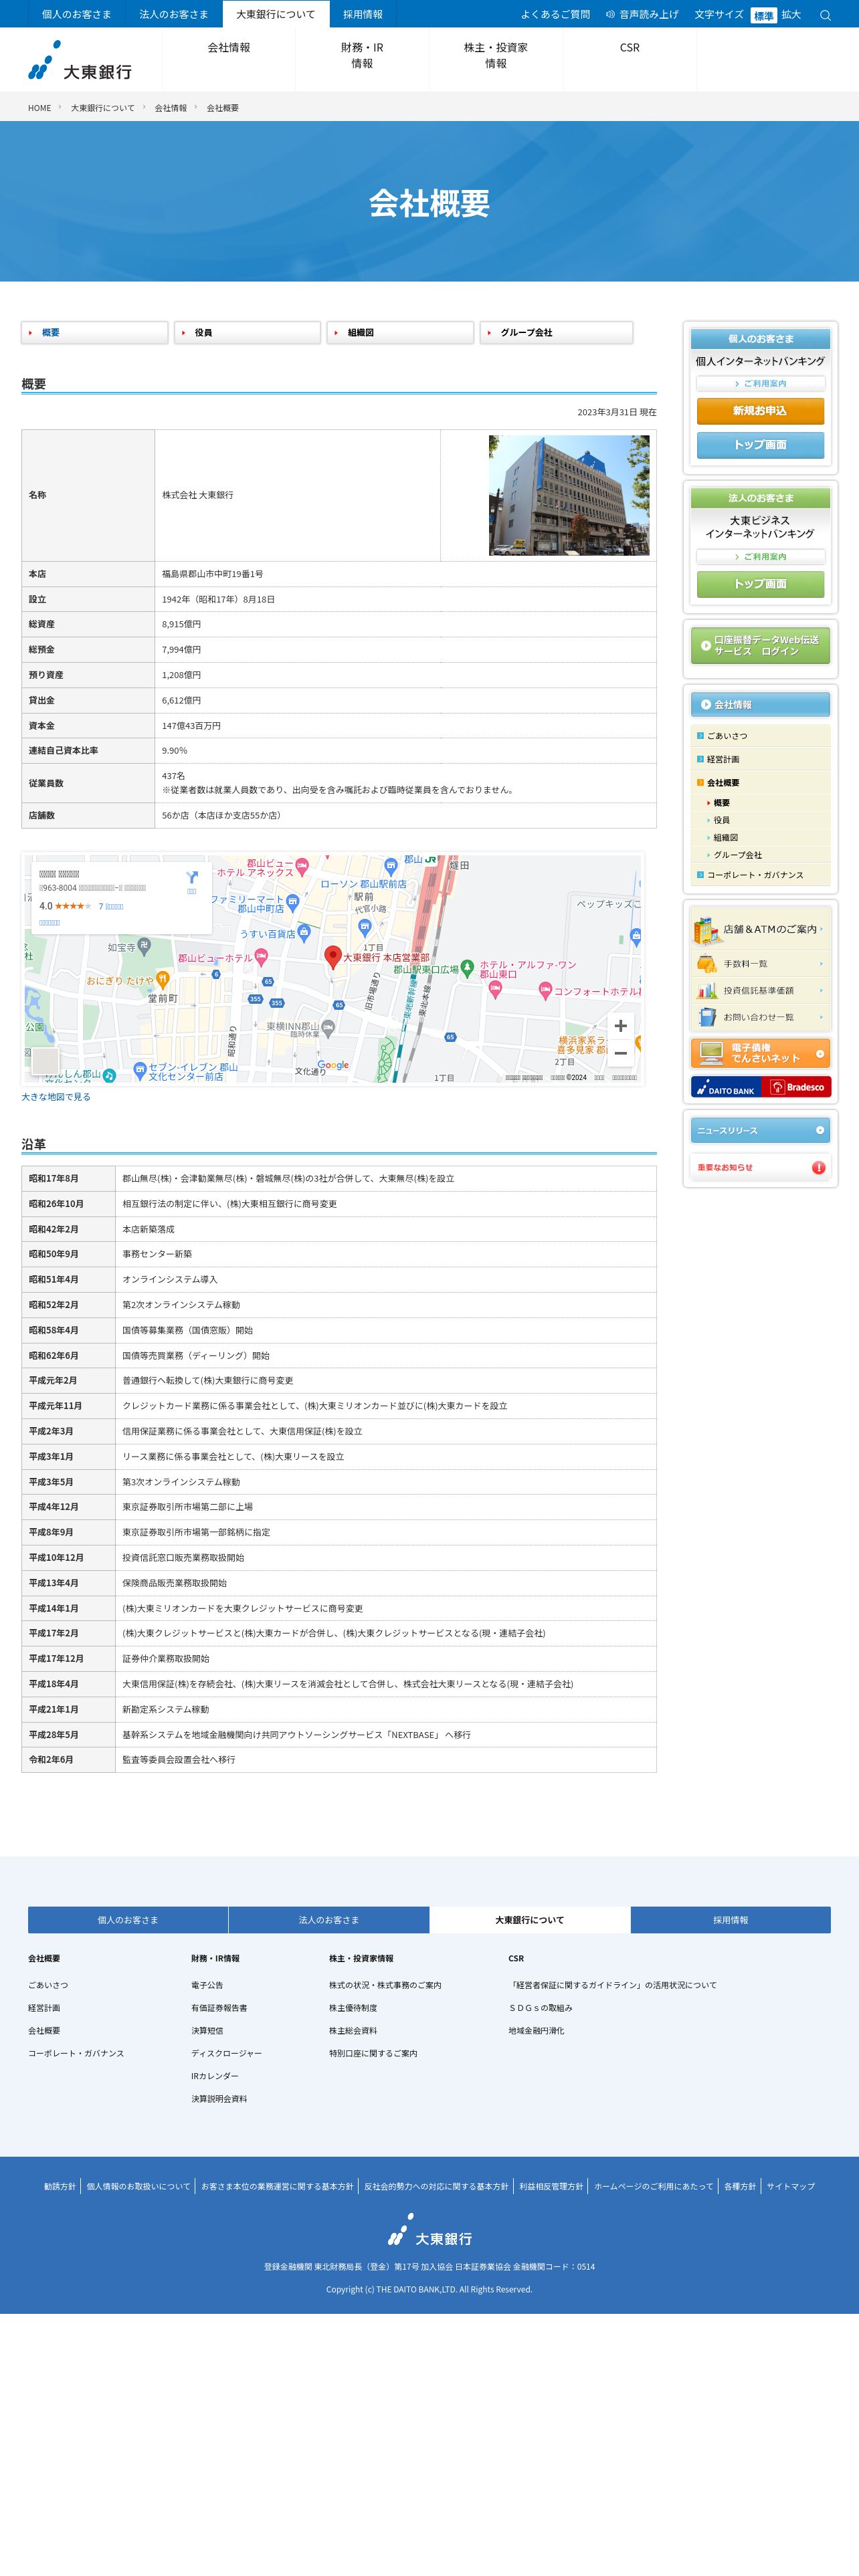Select 大東銀行について top tab

point(275,14)
